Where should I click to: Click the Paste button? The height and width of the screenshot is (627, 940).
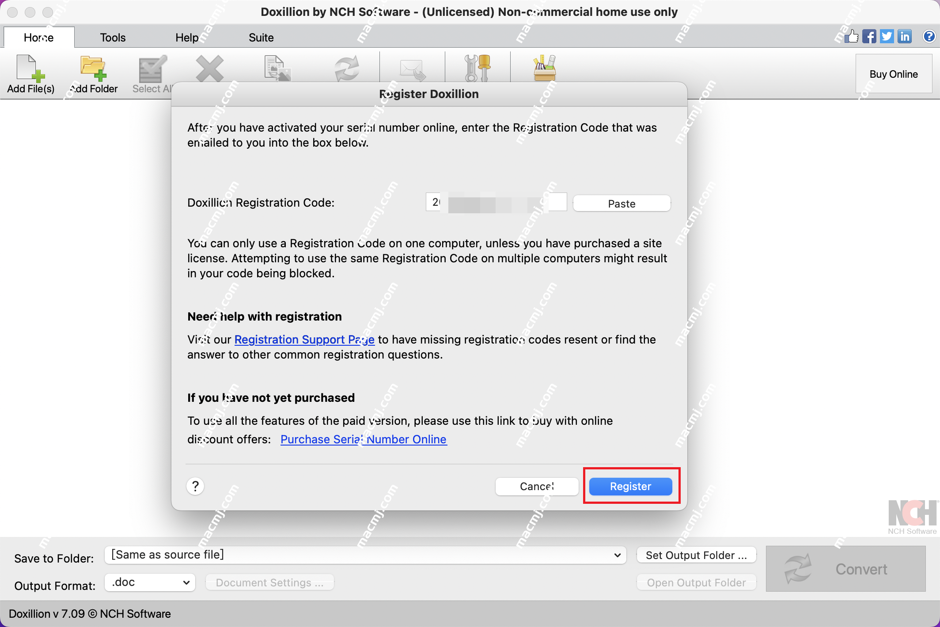pos(622,204)
